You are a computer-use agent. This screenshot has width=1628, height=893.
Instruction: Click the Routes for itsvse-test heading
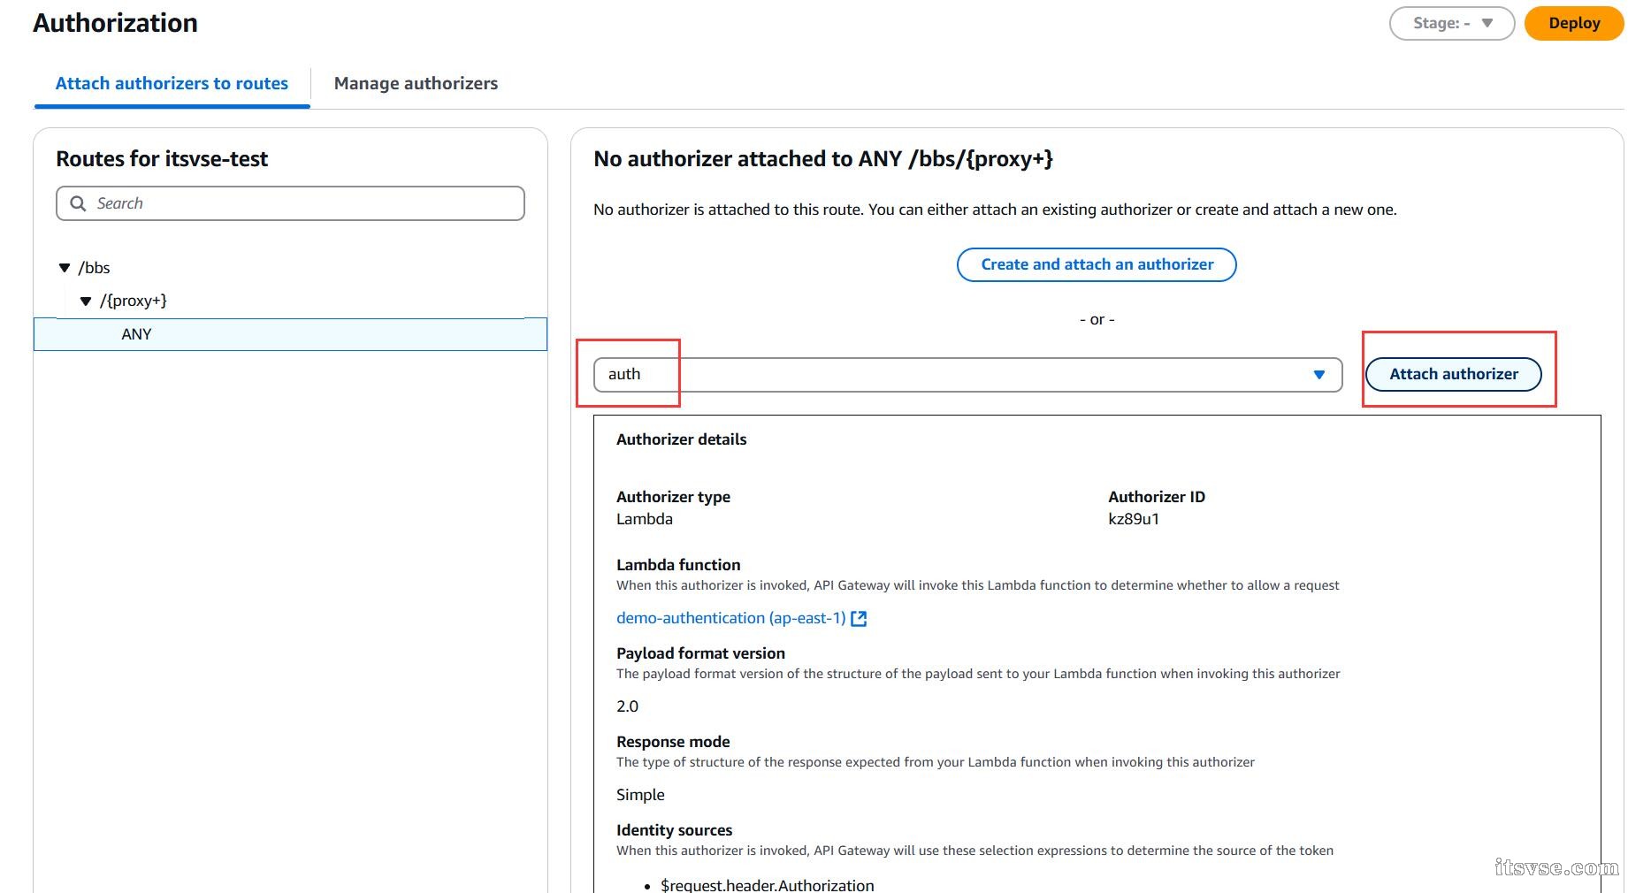click(x=162, y=159)
